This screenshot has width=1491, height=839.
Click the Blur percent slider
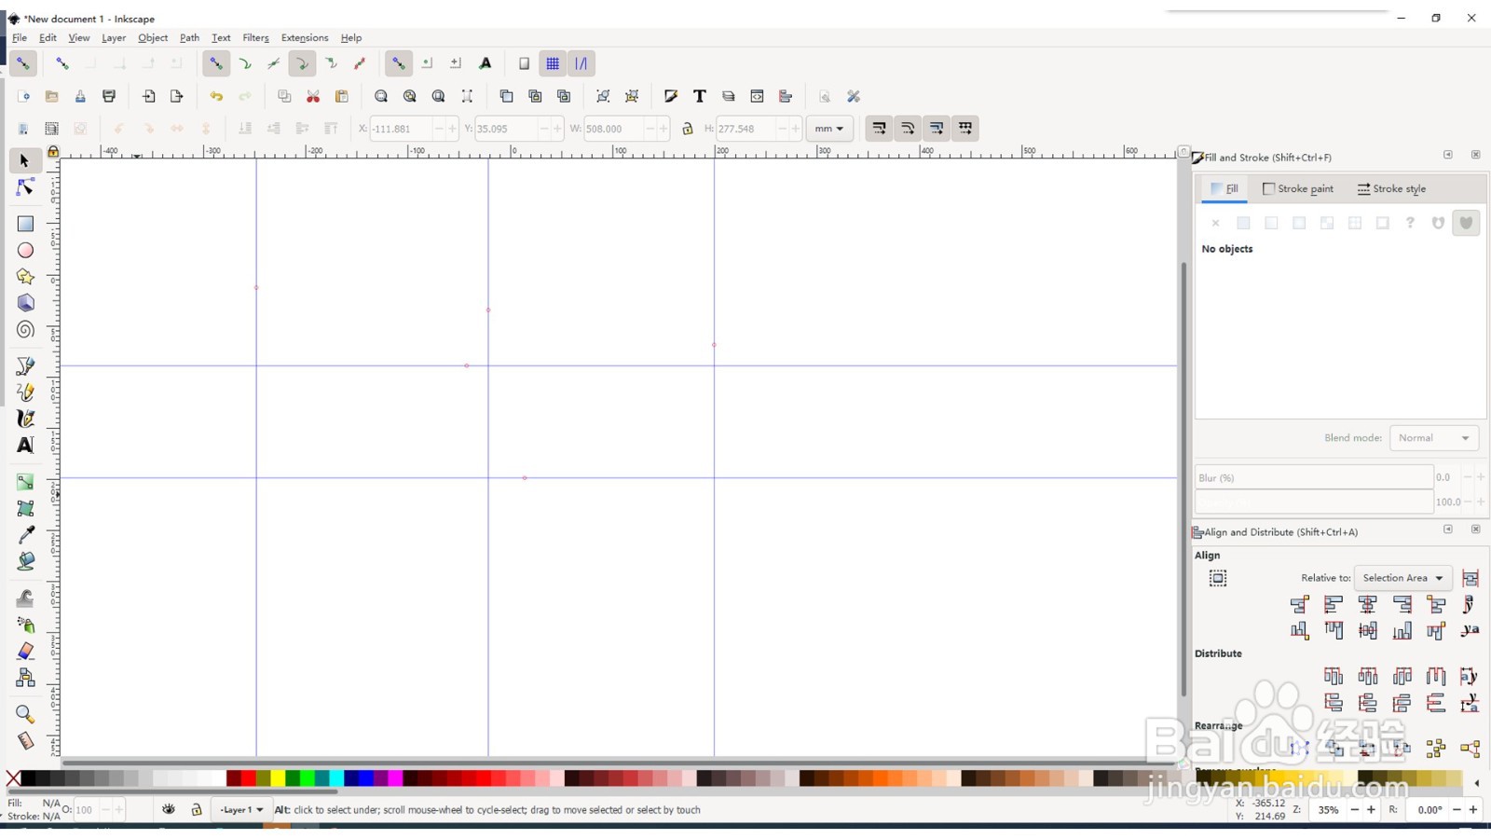(x=1314, y=477)
